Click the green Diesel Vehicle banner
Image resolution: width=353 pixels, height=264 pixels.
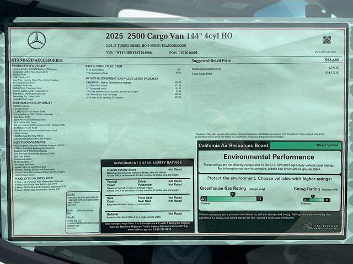306,145
